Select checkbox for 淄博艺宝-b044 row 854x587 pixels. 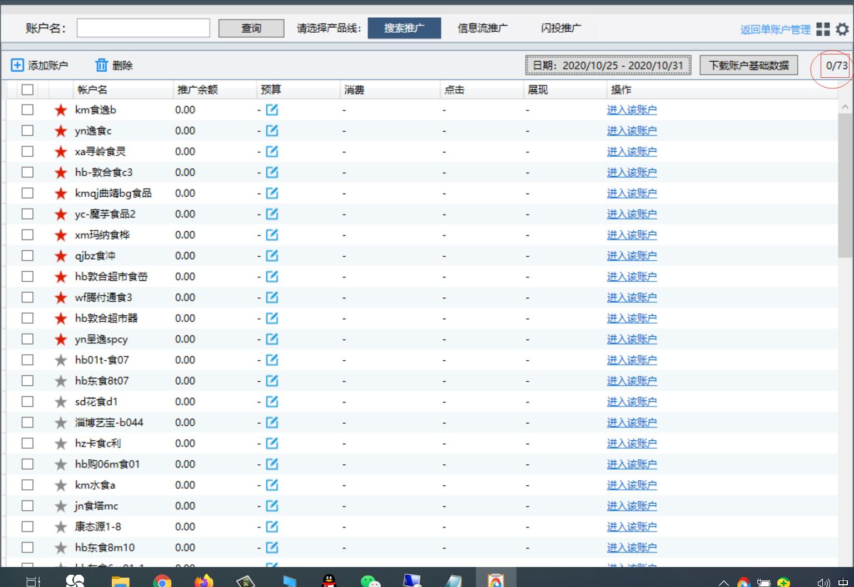click(28, 422)
